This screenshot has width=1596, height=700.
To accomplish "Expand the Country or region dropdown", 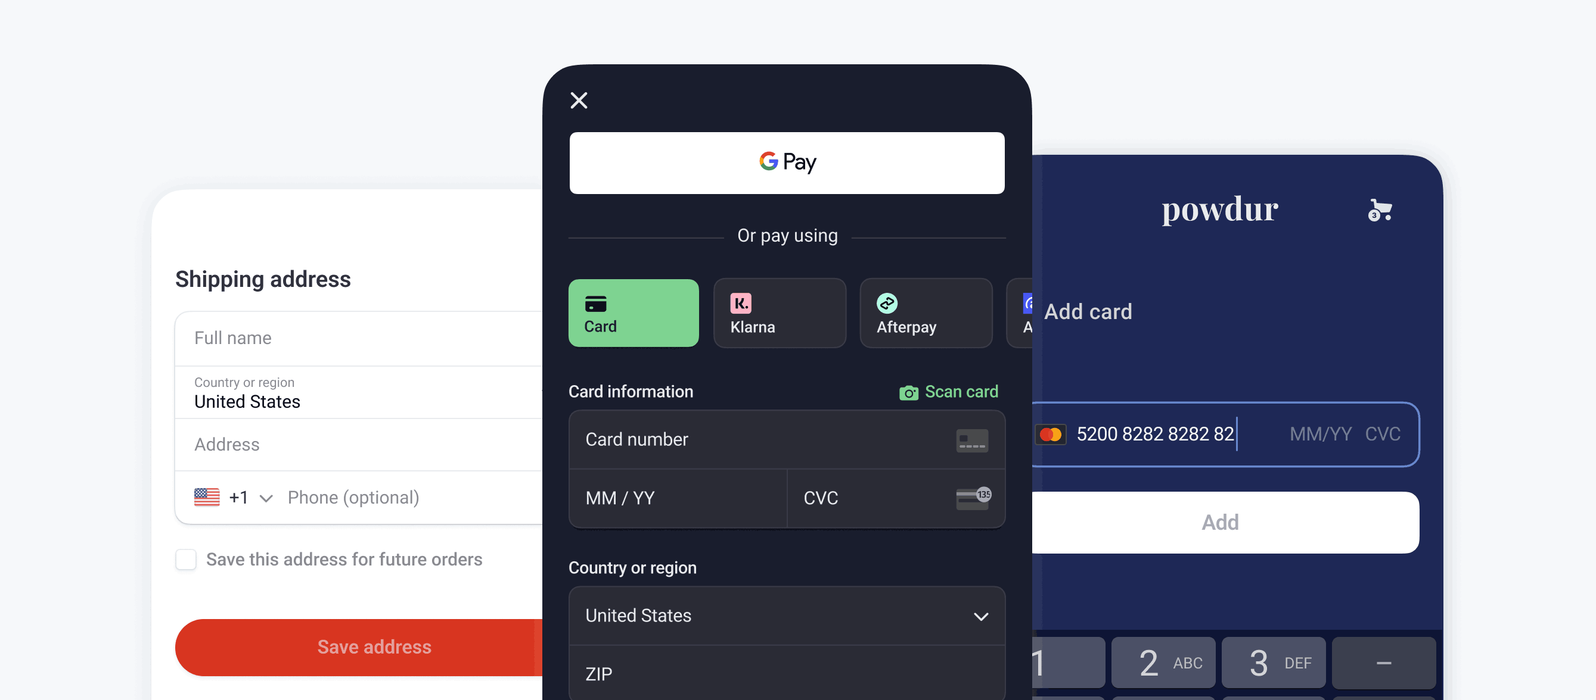I will [979, 615].
